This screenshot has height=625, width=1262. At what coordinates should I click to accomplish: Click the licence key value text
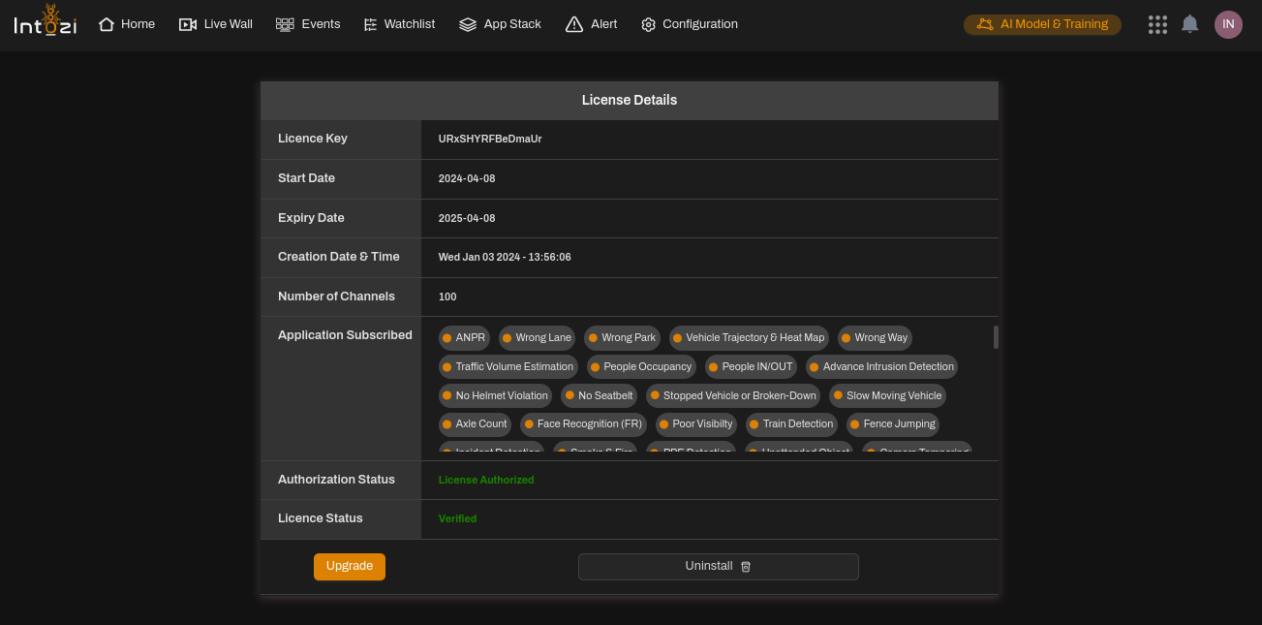point(490,140)
